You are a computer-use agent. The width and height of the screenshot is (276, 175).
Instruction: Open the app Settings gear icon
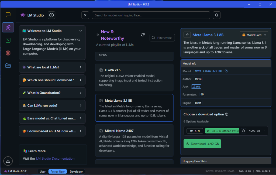tap(8, 53)
